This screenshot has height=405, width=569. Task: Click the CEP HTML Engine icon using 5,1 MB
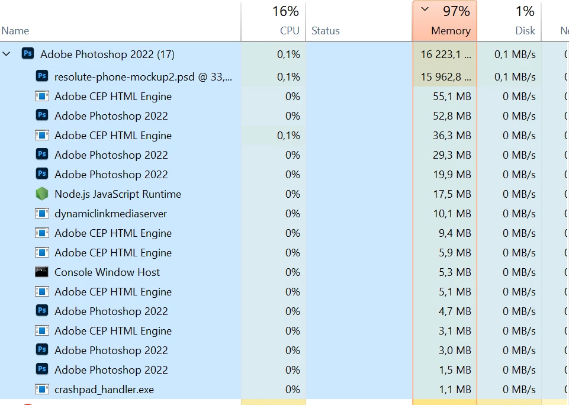(41, 292)
